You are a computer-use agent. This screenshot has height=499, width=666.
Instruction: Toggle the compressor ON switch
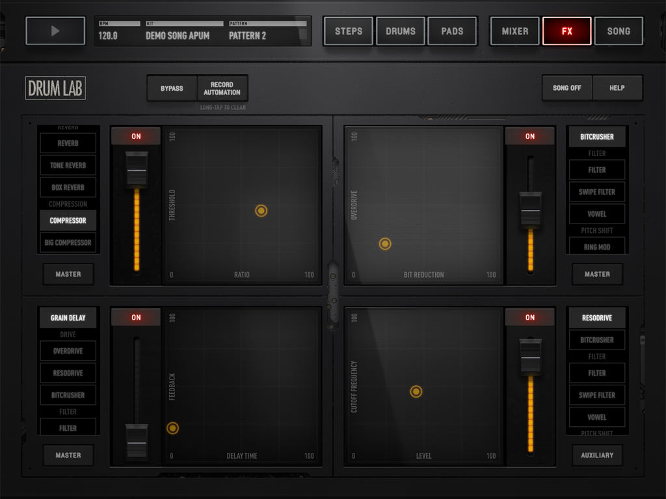(x=135, y=136)
